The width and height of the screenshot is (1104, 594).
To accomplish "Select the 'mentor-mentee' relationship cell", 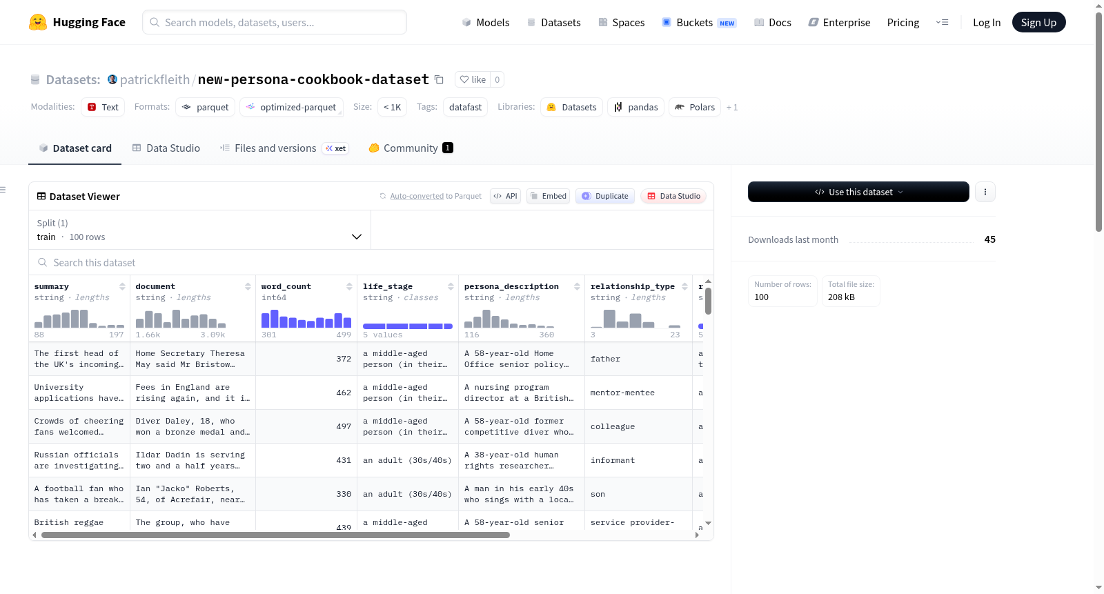I will [x=638, y=393].
